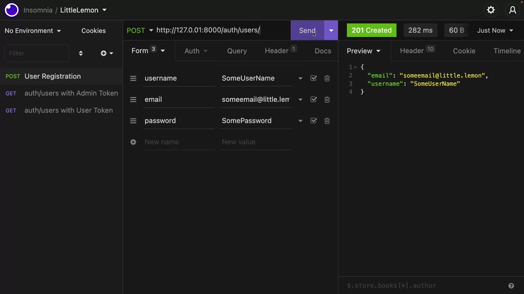Viewport: 524px width, 294px height.
Task: Toggle the email field checkbox
Action: tap(313, 100)
